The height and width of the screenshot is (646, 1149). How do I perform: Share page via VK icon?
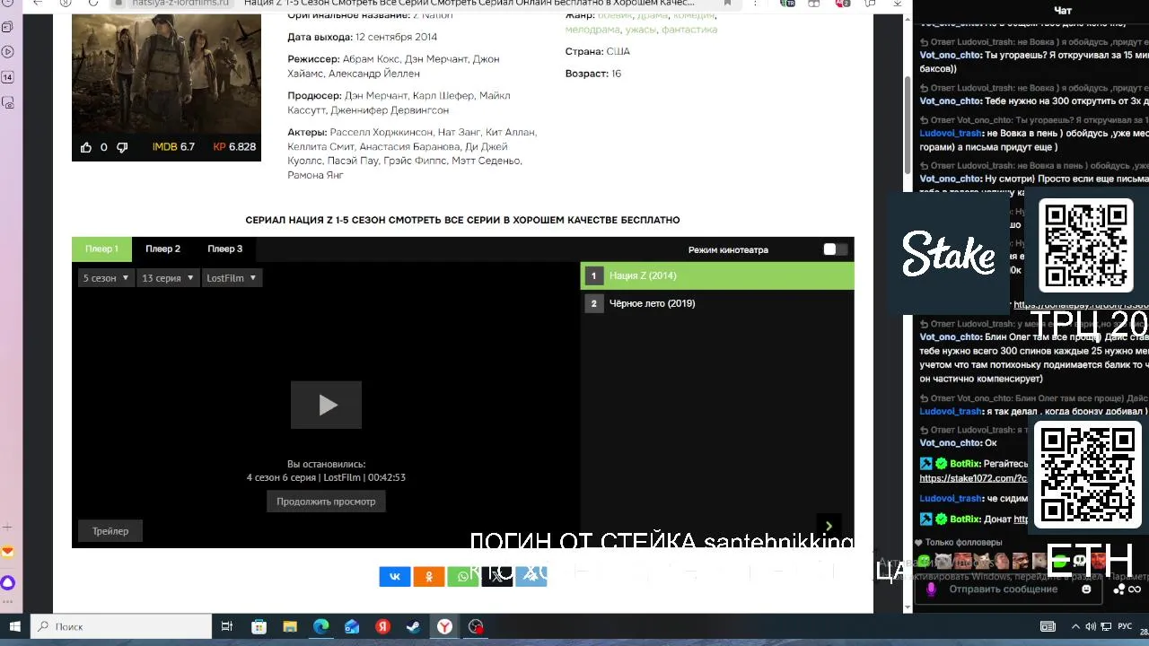coord(395,576)
